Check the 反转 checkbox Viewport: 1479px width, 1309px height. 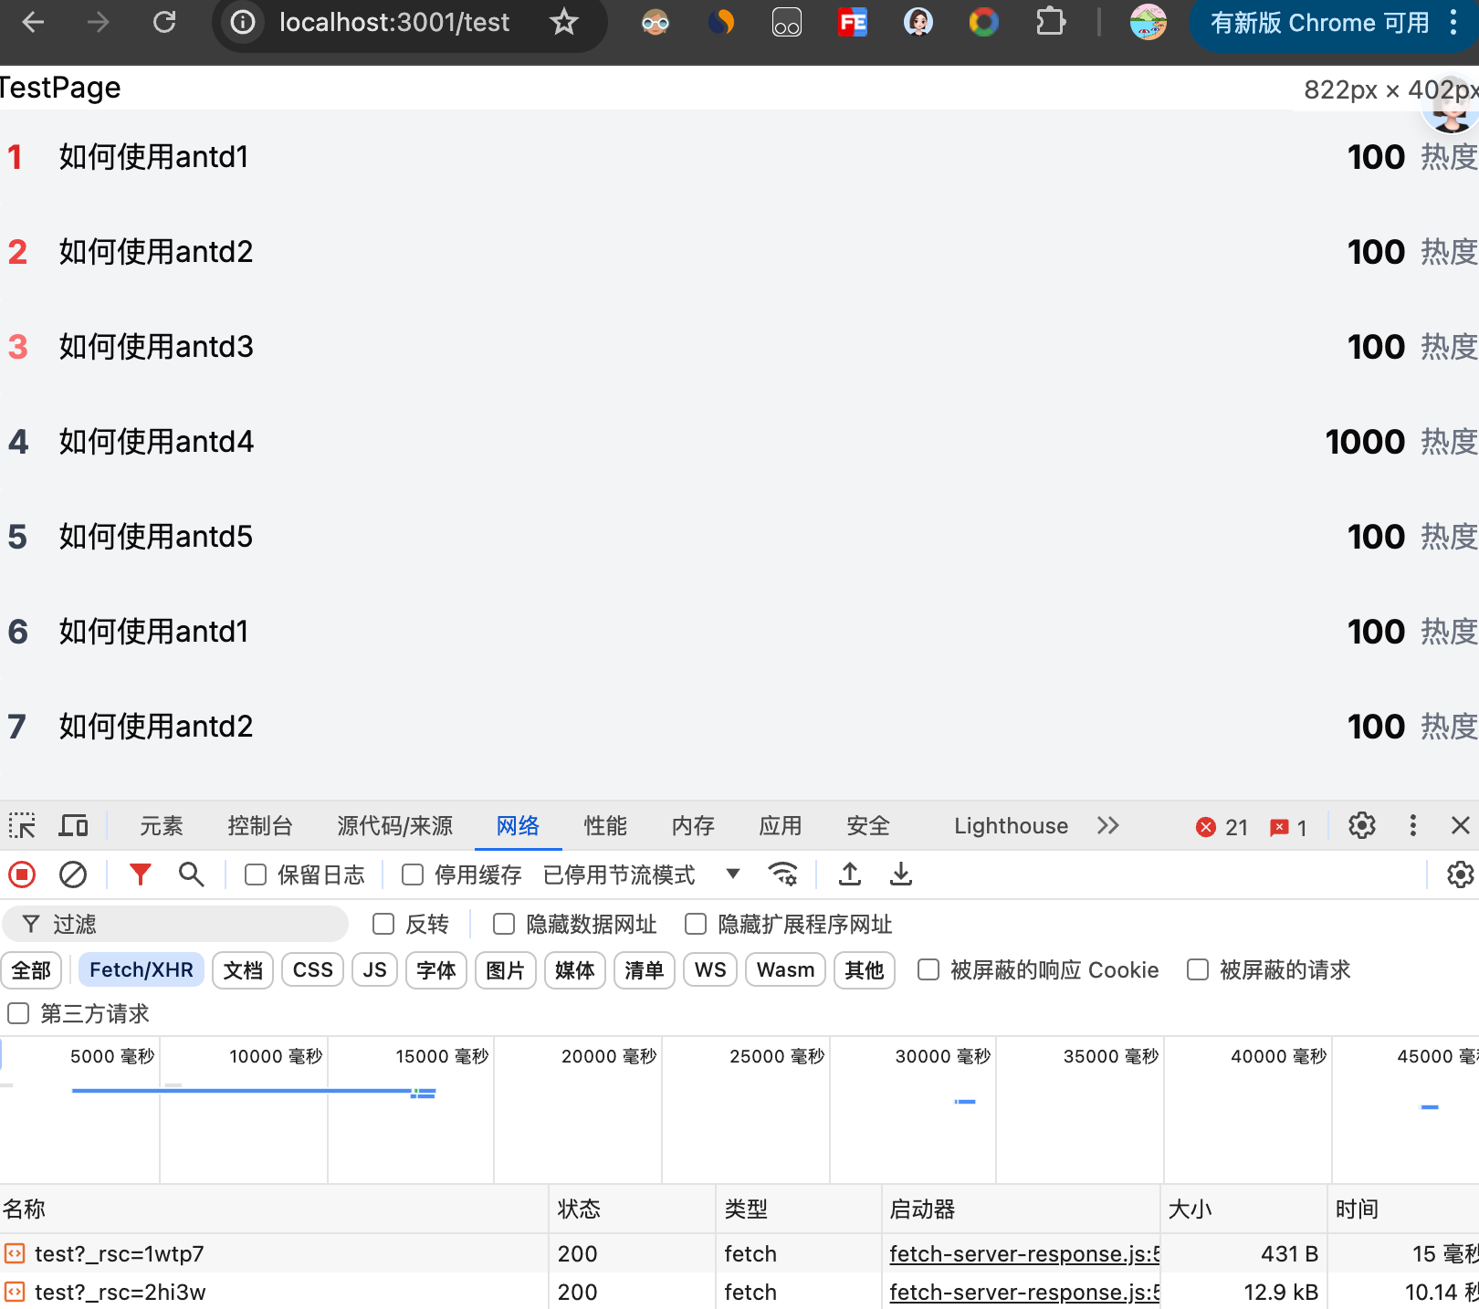coord(383,925)
